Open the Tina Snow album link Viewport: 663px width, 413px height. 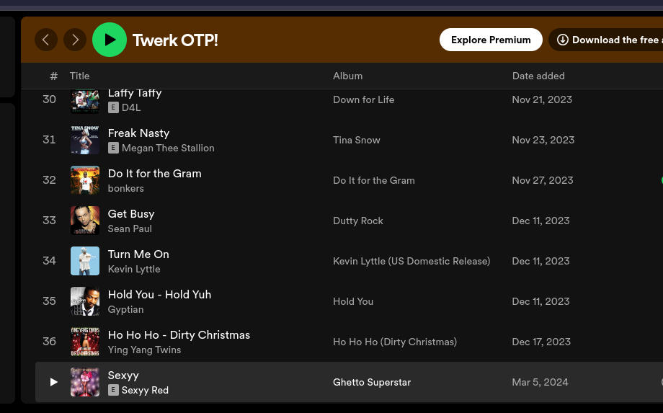point(357,140)
